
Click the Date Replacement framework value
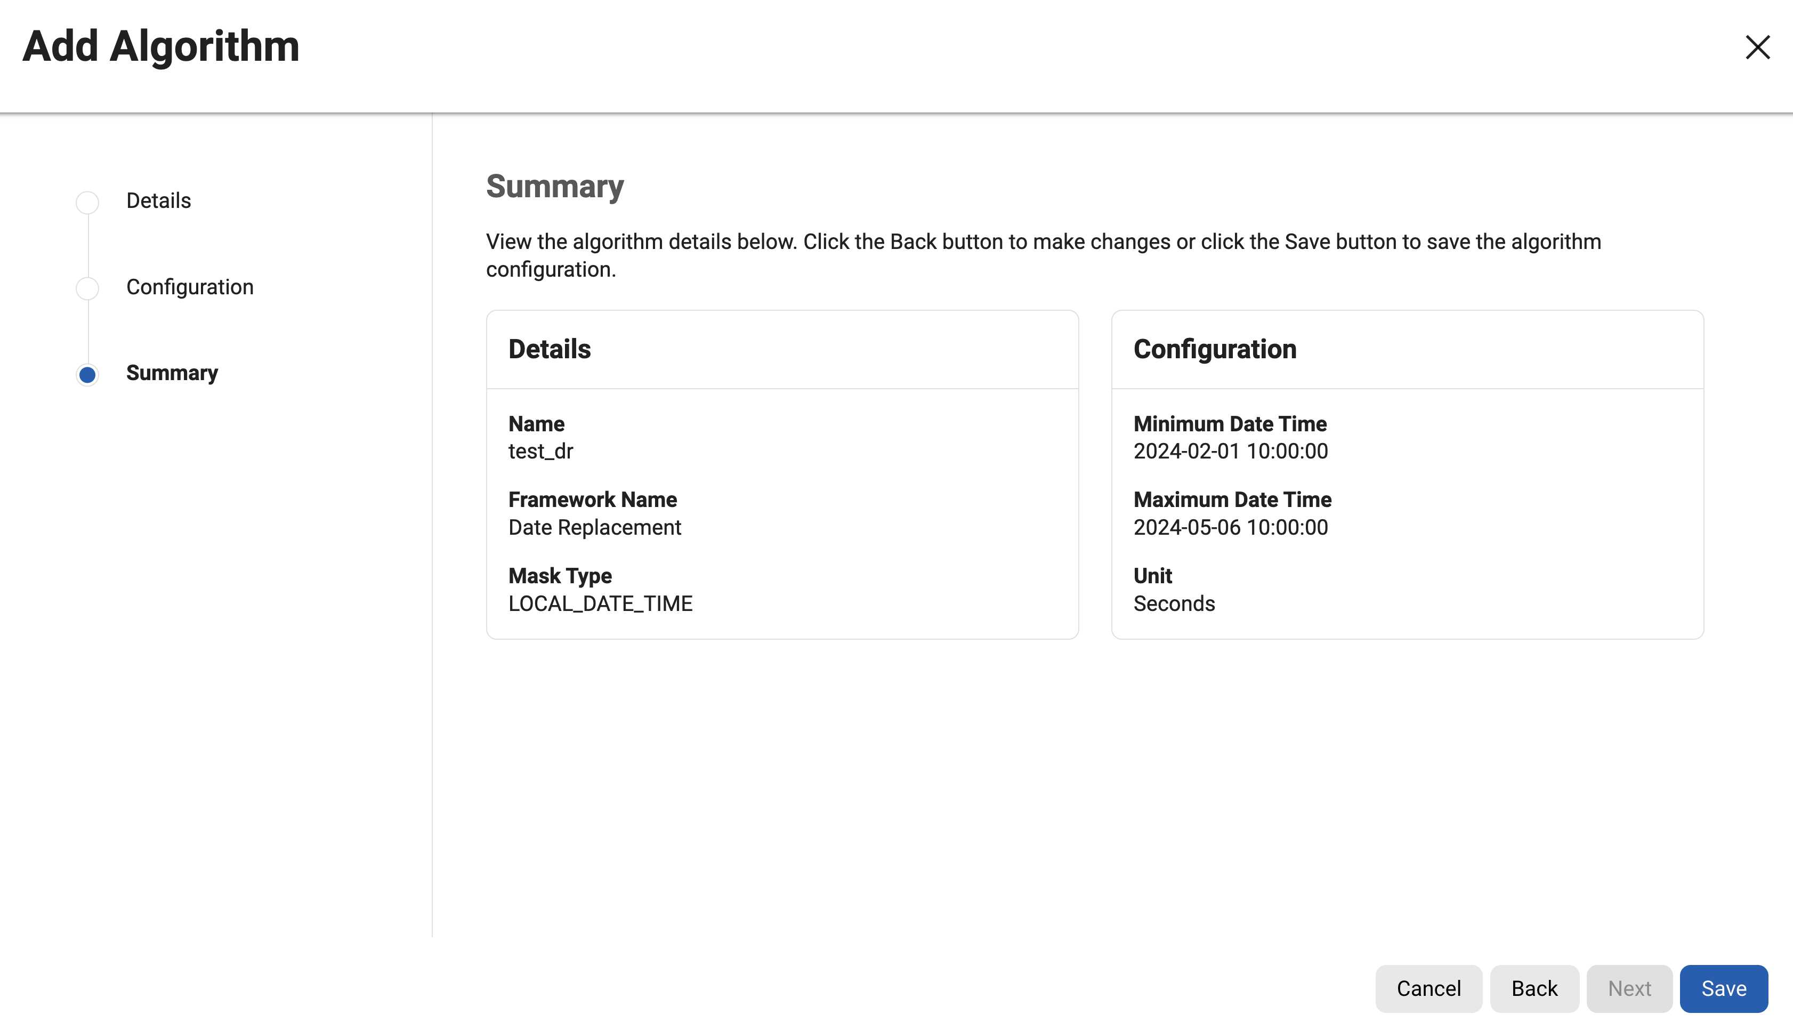[x=594, y=528]
